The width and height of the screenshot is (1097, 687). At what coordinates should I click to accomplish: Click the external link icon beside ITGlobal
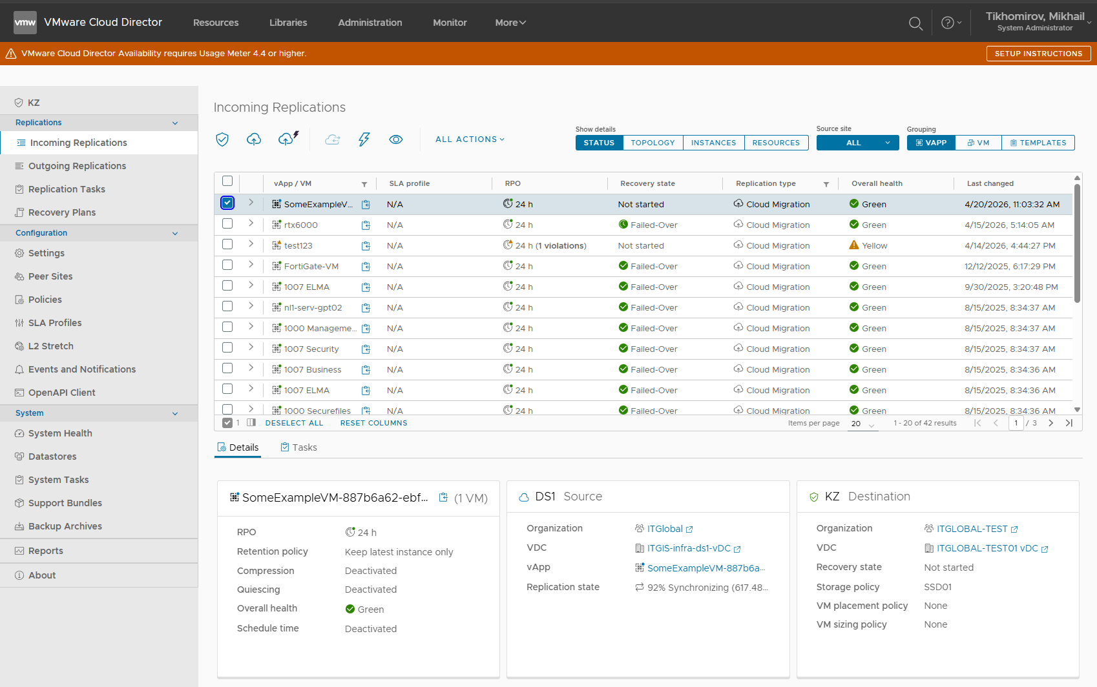[689, 529]
